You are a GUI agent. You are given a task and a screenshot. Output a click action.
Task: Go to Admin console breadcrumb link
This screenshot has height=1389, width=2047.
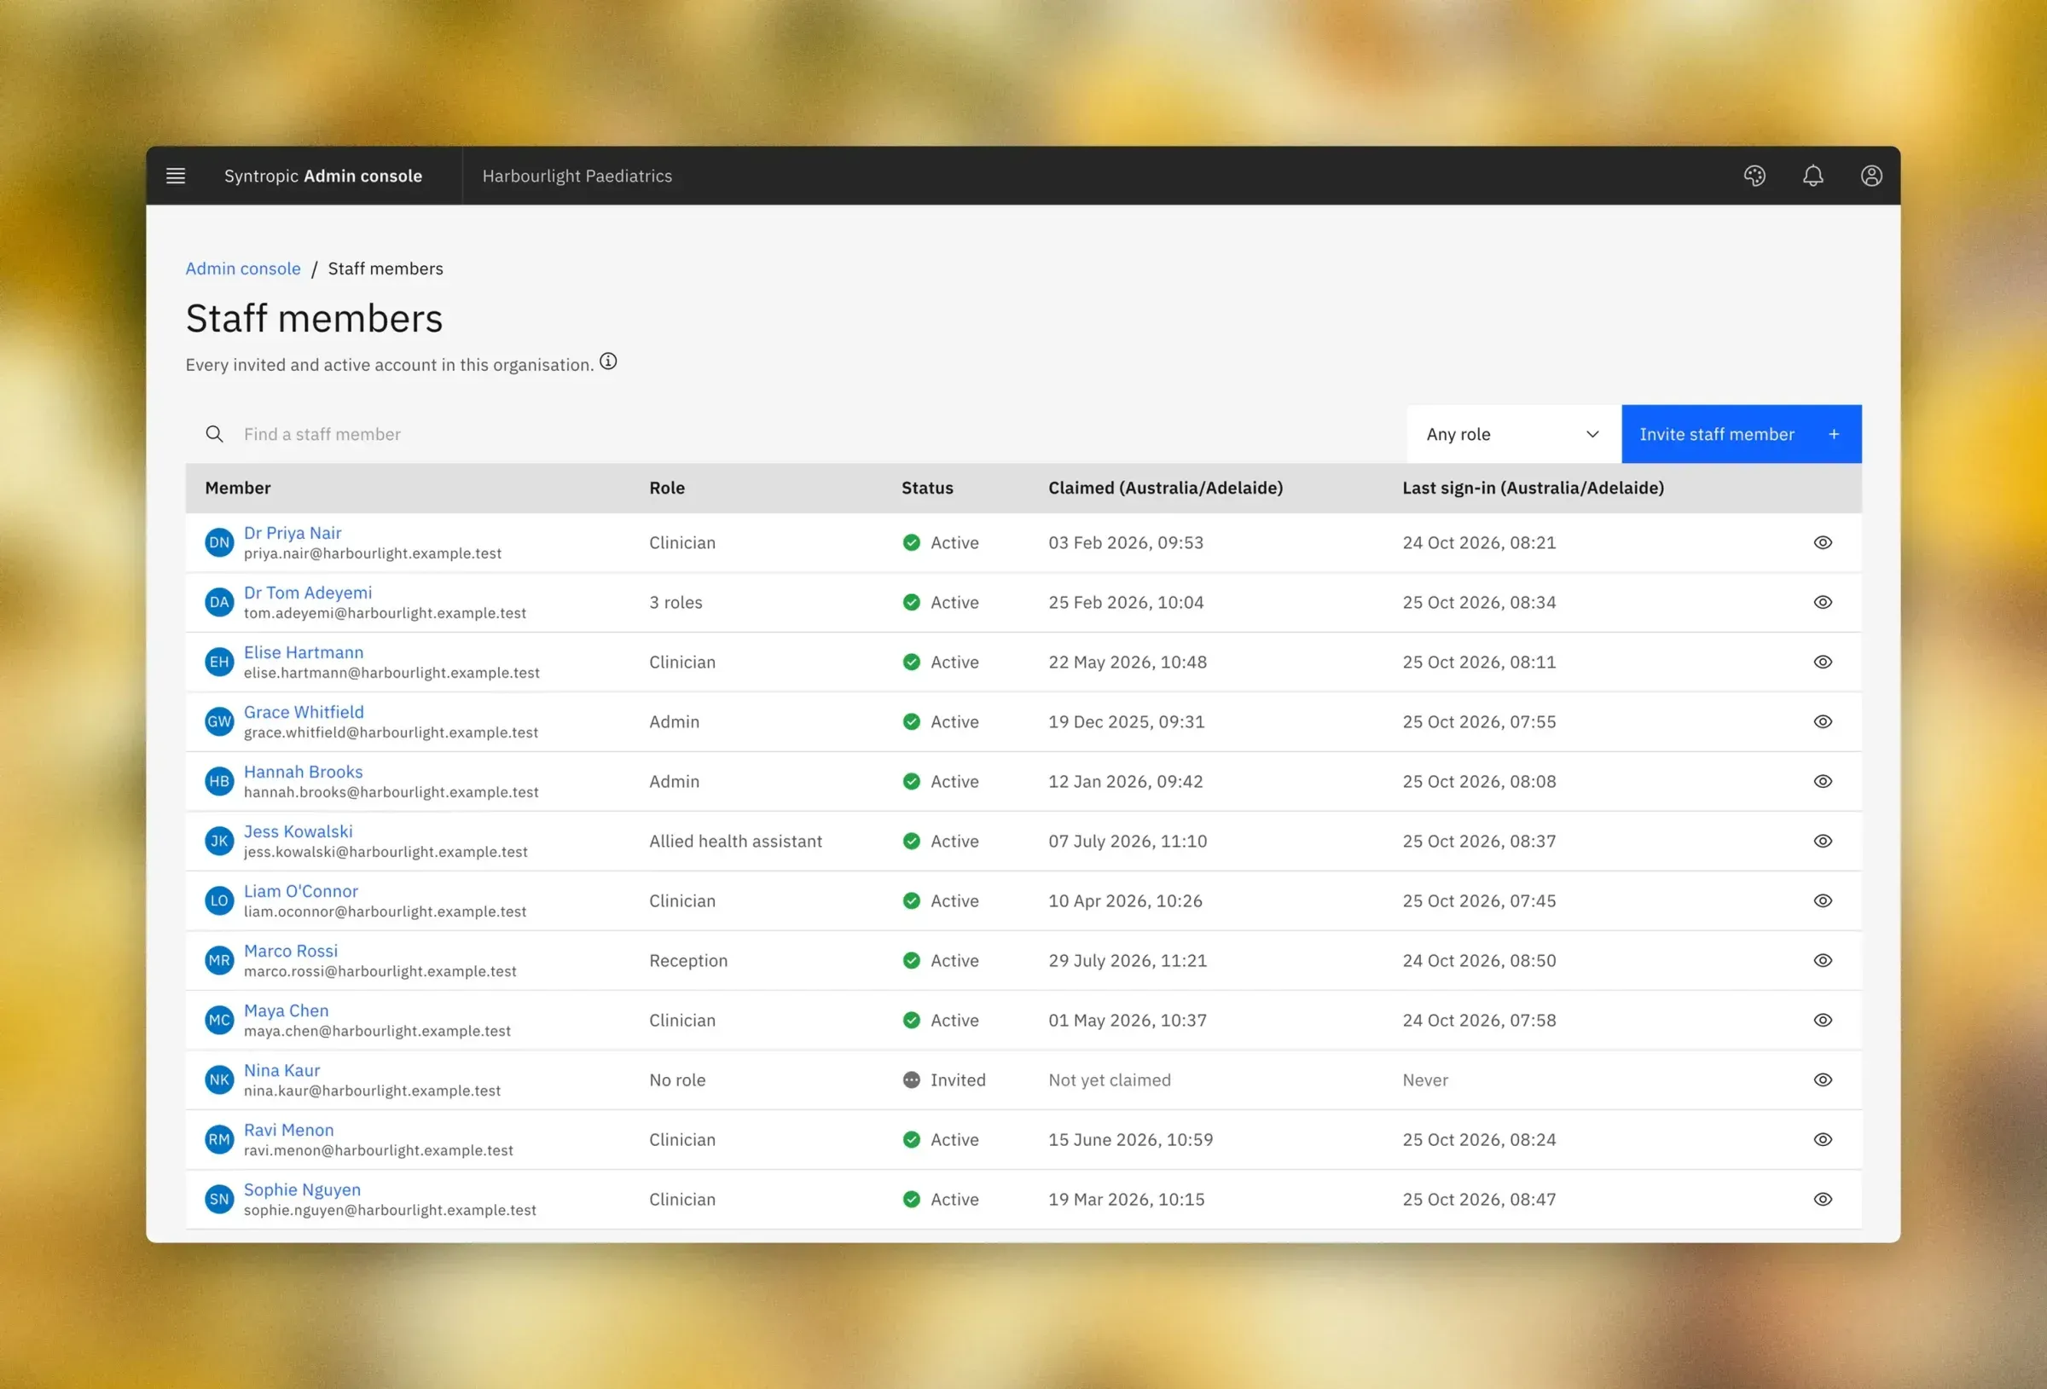[243, 269]
